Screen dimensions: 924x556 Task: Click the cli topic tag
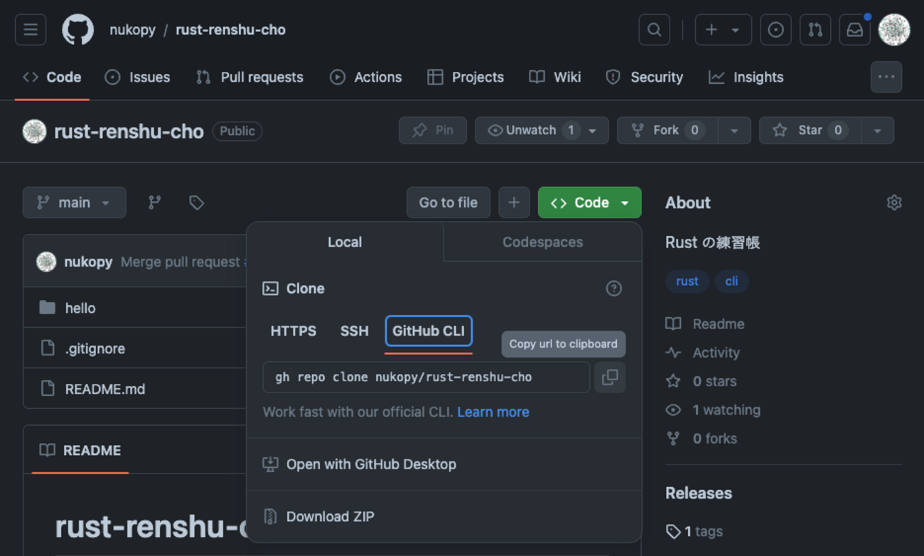(731, 281)
